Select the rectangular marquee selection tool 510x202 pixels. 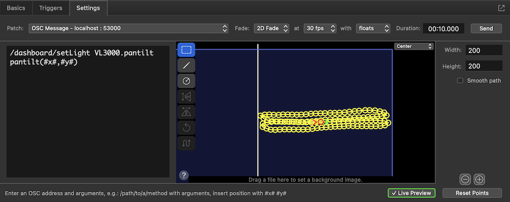[186, 50]
